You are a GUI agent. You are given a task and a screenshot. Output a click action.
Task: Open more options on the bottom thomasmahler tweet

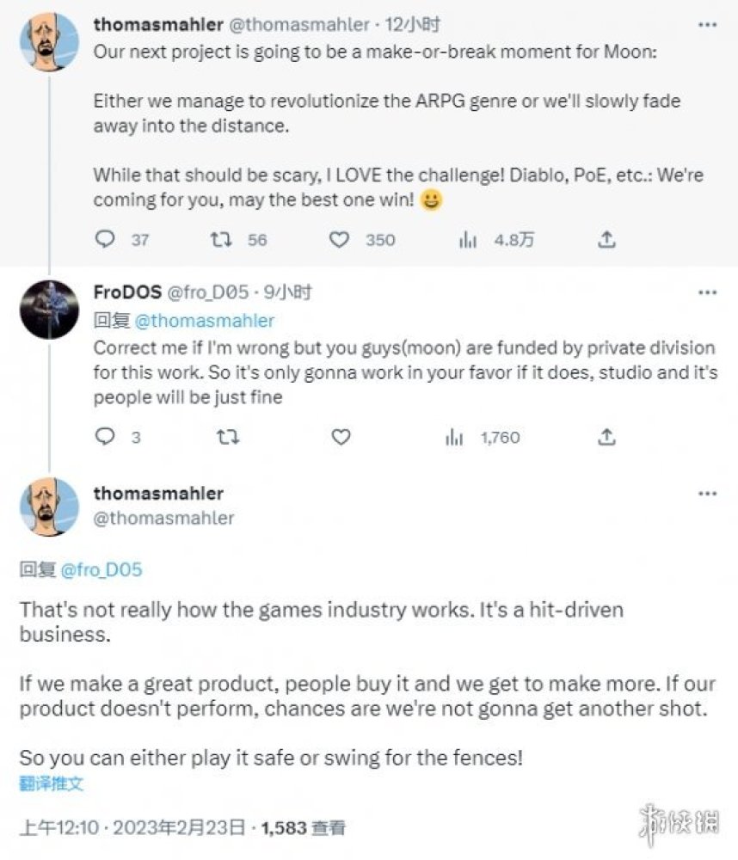pos(707,494)
